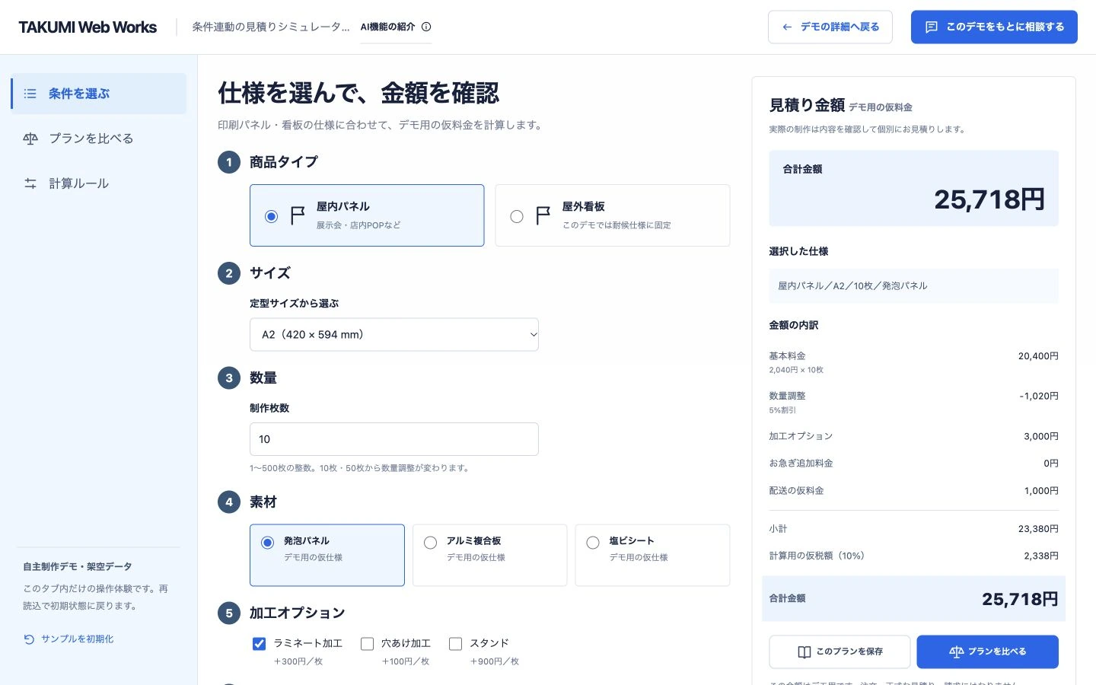
Task: Click the list icon beside 条件を選ぶ
Action: (30, 94)
